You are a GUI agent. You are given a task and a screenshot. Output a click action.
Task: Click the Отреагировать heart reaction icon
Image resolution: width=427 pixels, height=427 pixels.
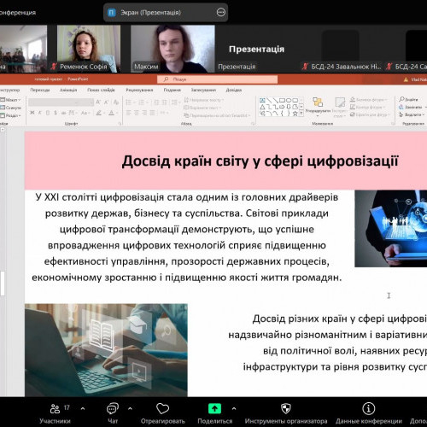click(x=162, y=409)
